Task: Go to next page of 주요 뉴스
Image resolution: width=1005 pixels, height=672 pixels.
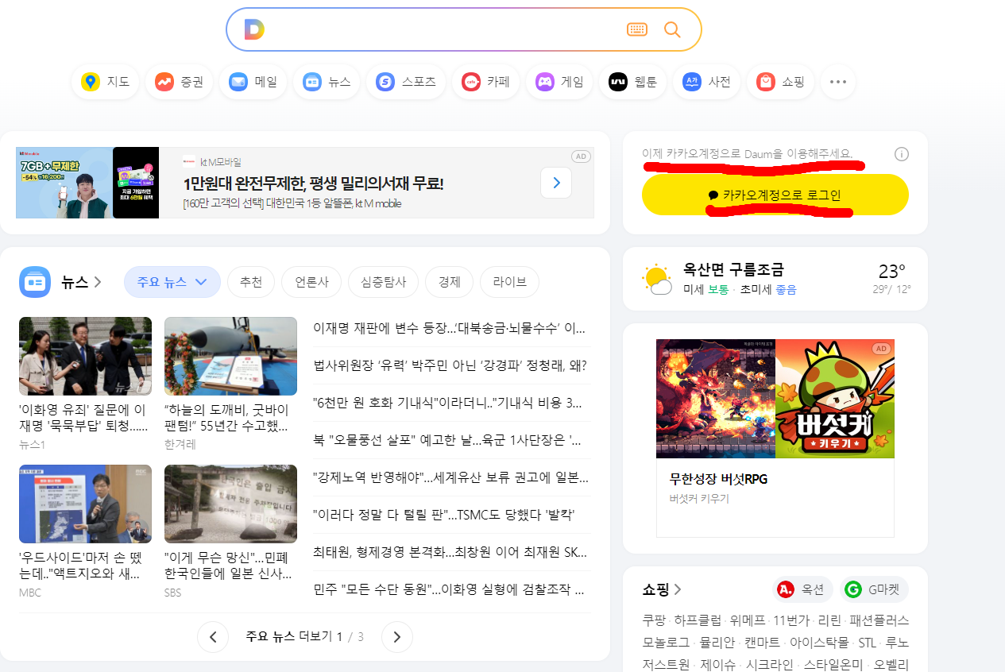Action: [396, 636]
